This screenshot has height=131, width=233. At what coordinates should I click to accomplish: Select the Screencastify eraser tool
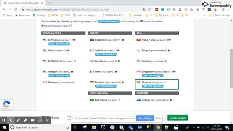[x=25, y=120]
